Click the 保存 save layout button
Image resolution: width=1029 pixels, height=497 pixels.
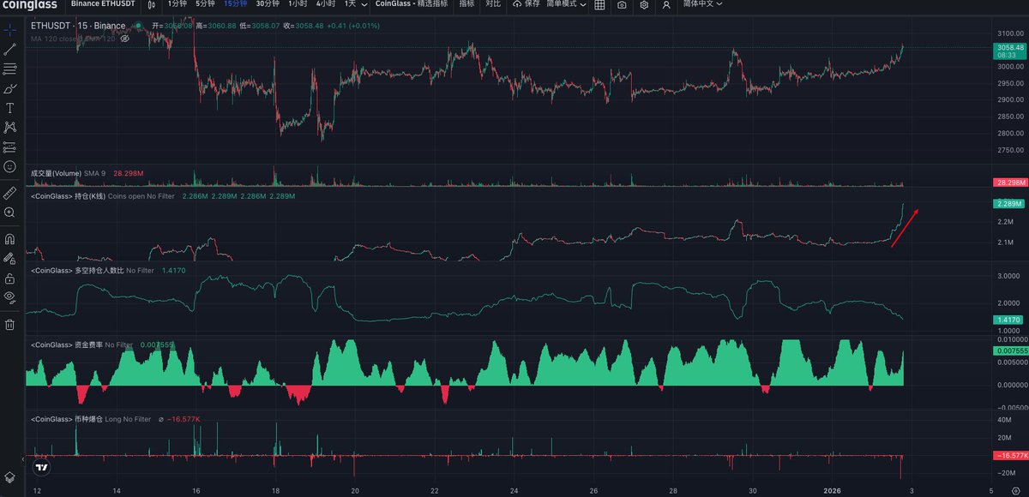pyautogui.click(x=527, y=4)
